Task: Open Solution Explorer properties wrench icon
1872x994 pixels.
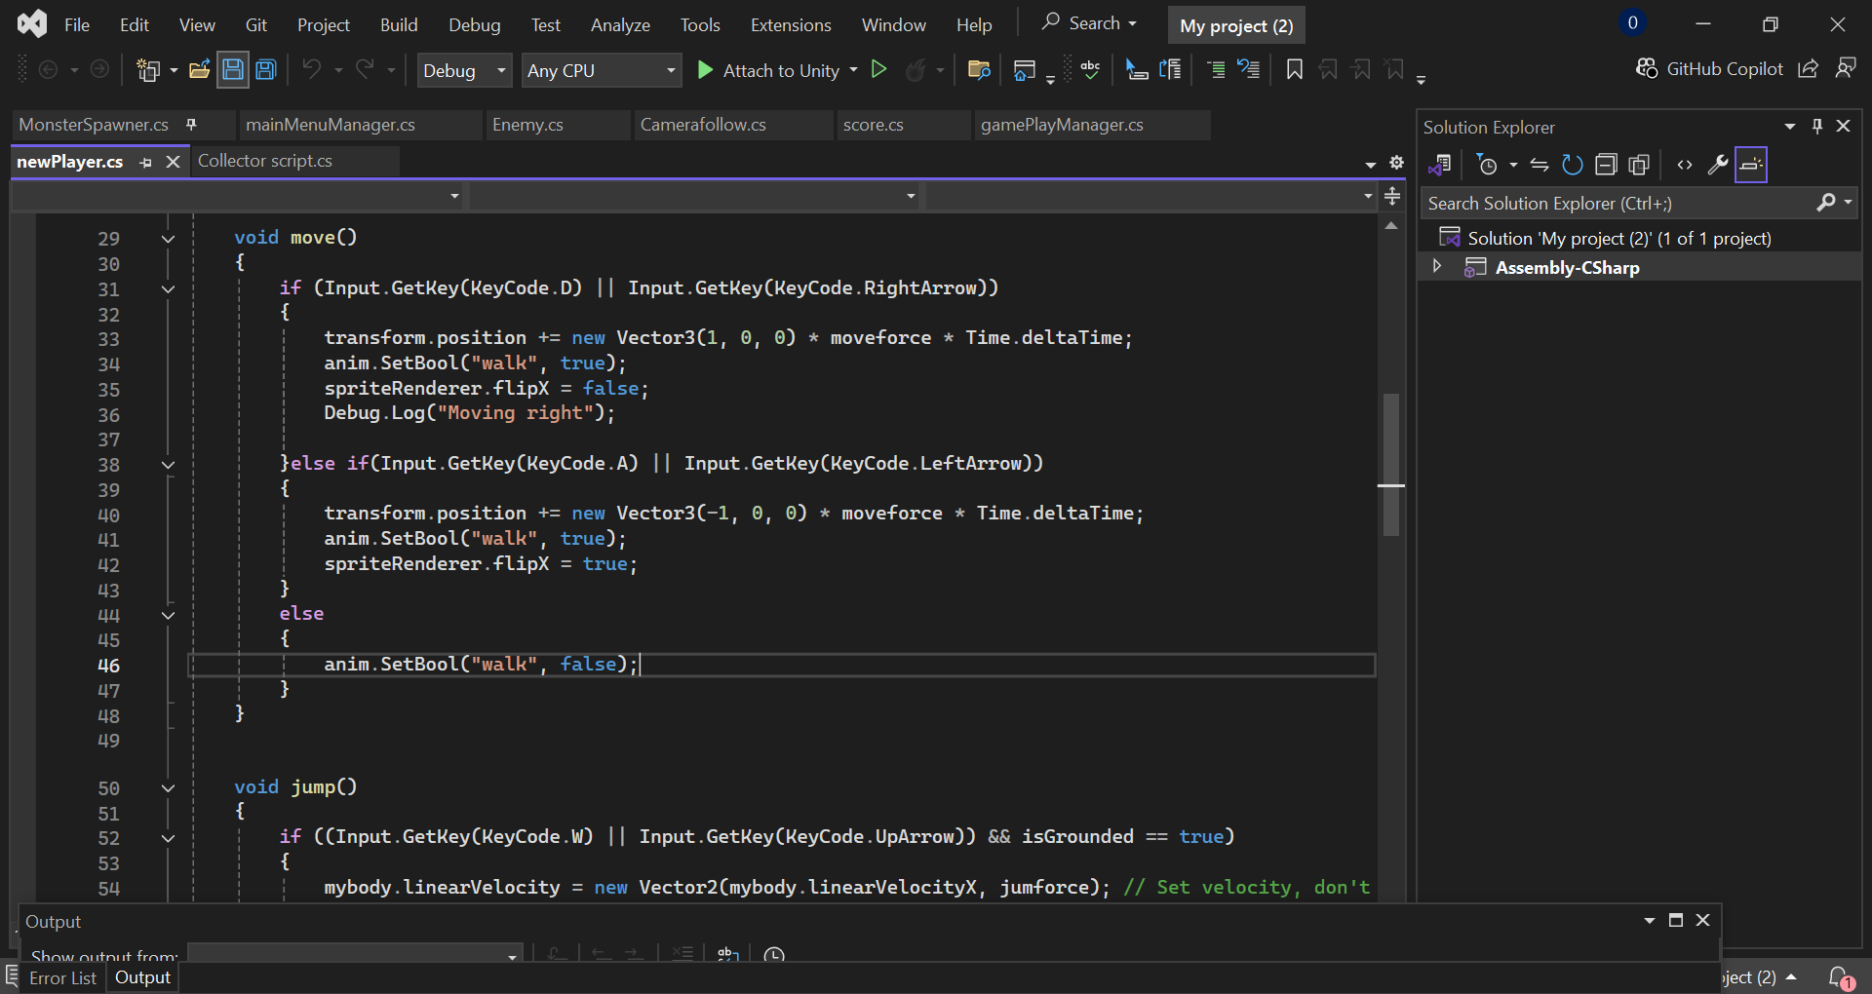Action: [1718, 165]
